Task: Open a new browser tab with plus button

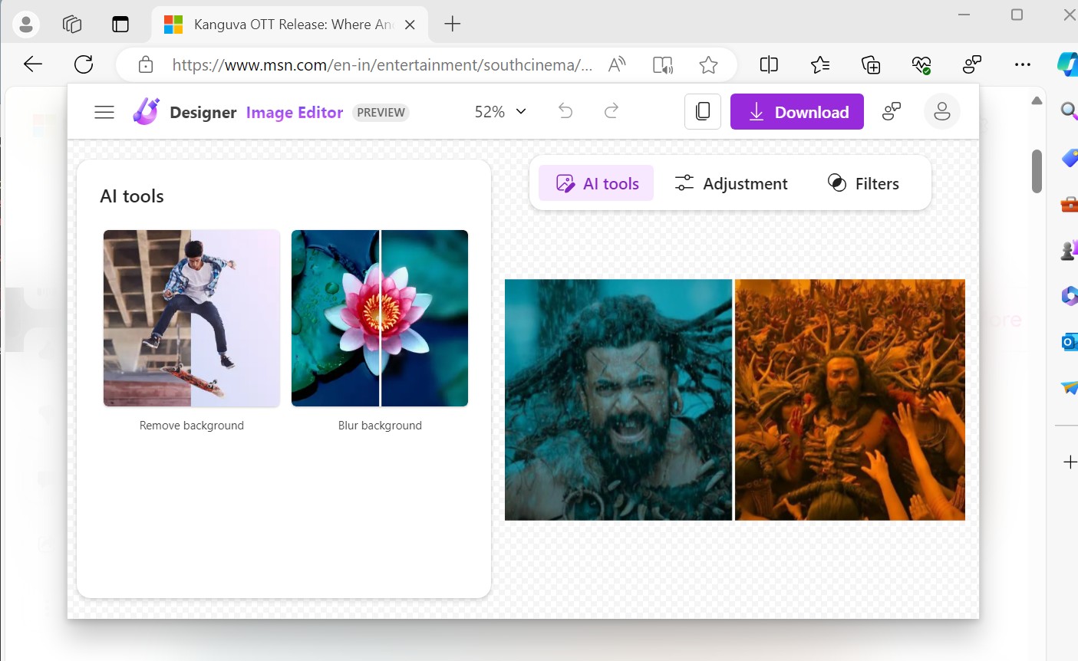Action: (x=452, y=24)
